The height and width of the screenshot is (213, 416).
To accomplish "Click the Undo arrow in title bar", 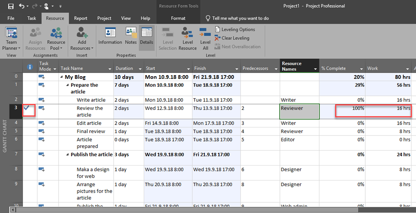I will tap(22, 6).
